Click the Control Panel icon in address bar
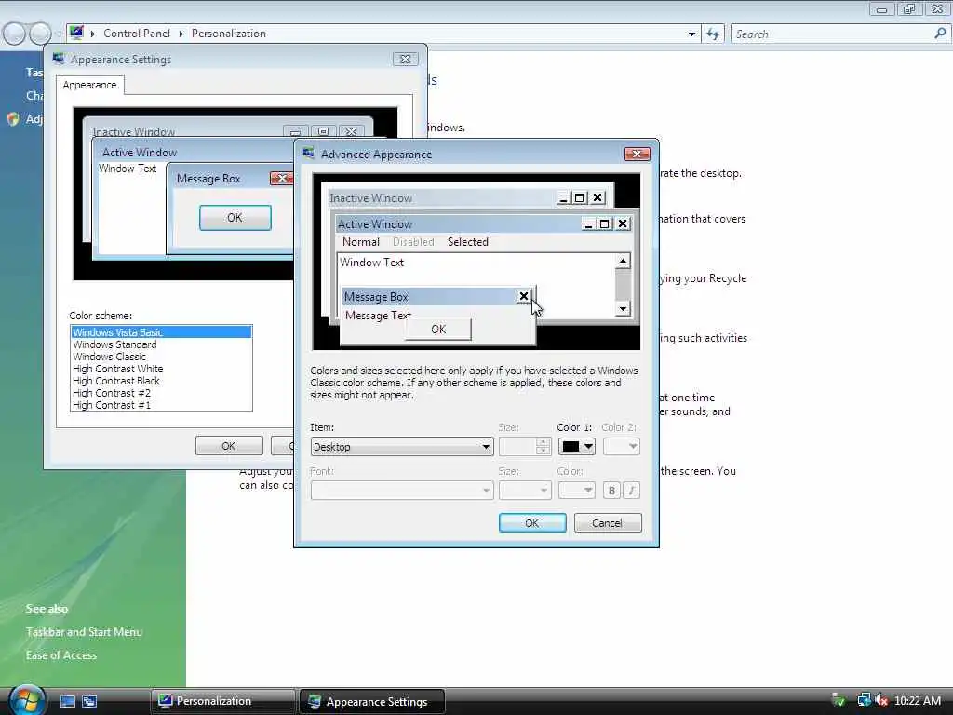 tap(76, 33)
